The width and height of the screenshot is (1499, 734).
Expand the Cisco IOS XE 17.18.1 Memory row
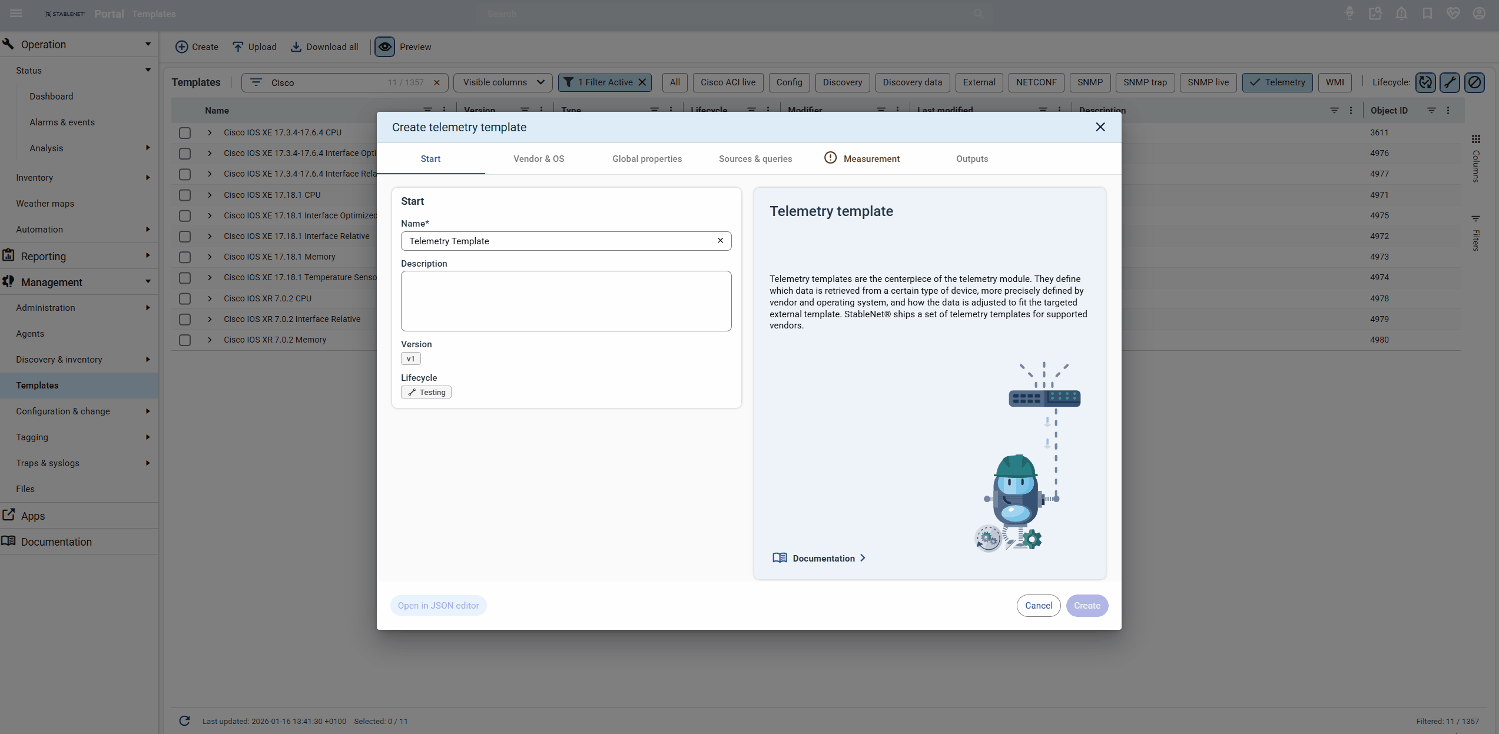click(210, 257)
